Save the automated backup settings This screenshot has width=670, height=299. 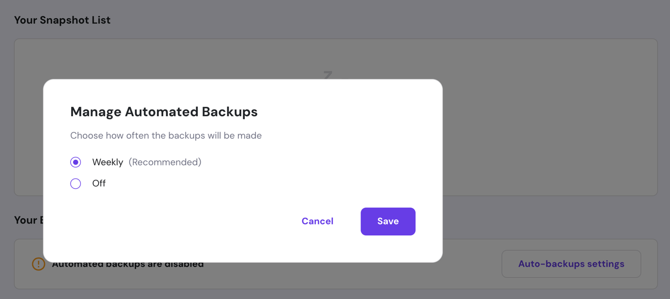(x=387, y=221)
